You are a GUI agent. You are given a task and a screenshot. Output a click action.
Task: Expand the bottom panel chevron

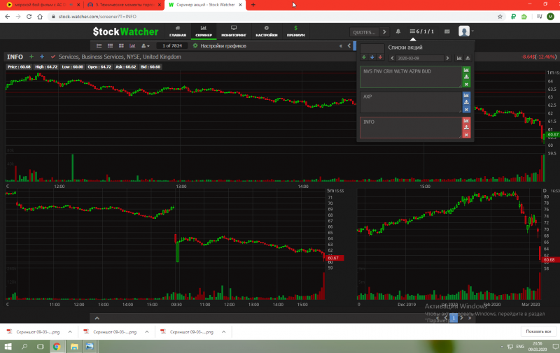97,318
